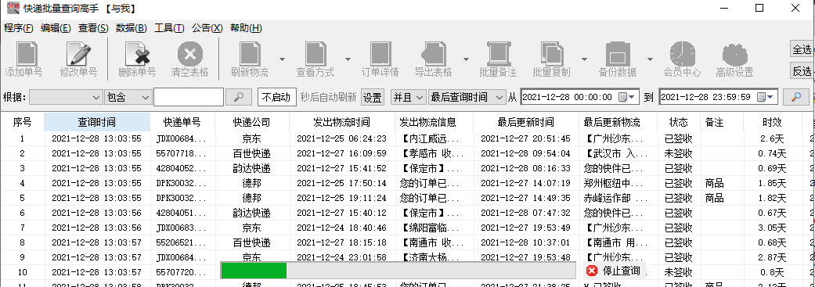Select the cell with 未签收 in row 2
This screenshot has width=815, height=287.
678,153
